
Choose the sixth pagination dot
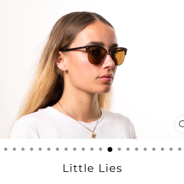click(49, 149)
